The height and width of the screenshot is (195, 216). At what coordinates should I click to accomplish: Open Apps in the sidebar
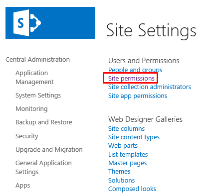pos(23,186)
